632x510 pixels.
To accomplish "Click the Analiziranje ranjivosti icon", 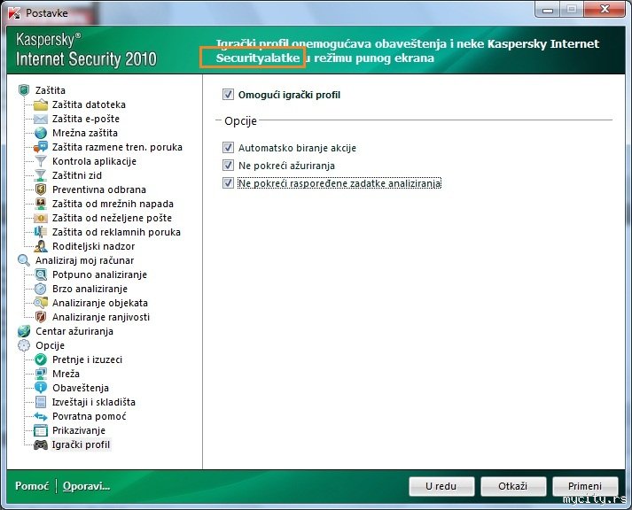I will coord(41,317).
